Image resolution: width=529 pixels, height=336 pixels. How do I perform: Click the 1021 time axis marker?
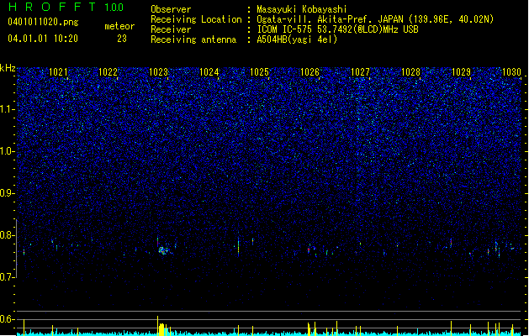point(58,71)
